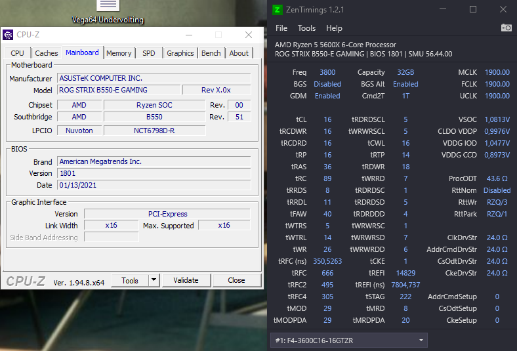
Task: Click the BIOS Brand American Megatrends Inc.
Action: pyautogui.click(x=154, y=161)
